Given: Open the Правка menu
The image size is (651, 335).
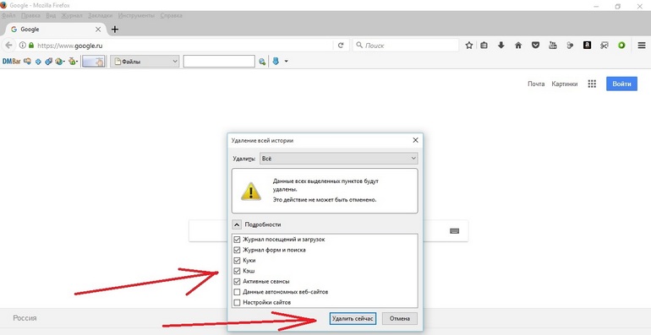Looking at the screenshot, I should (30, 16).
